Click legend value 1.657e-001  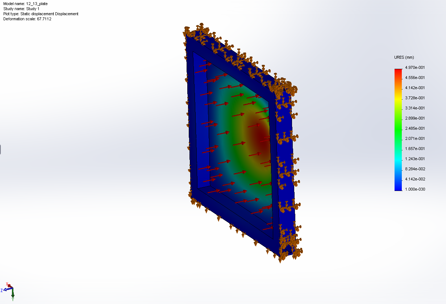pos(415,149)
